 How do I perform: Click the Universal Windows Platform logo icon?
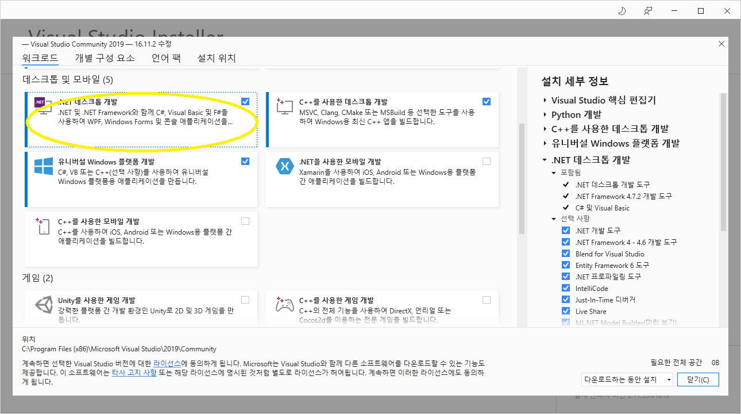[x=44, y=166]
